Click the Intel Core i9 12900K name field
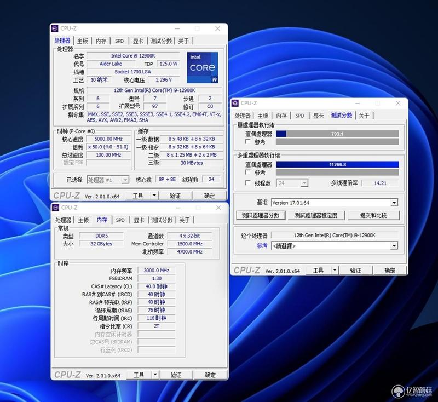This screenshot has width=438, height=402. [x=133, y=56]
